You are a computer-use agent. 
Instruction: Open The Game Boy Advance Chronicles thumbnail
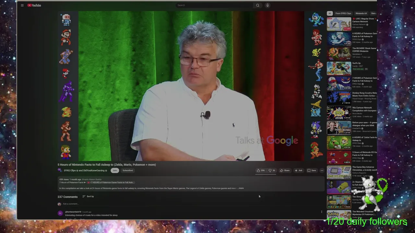click(x=339, y=172)
